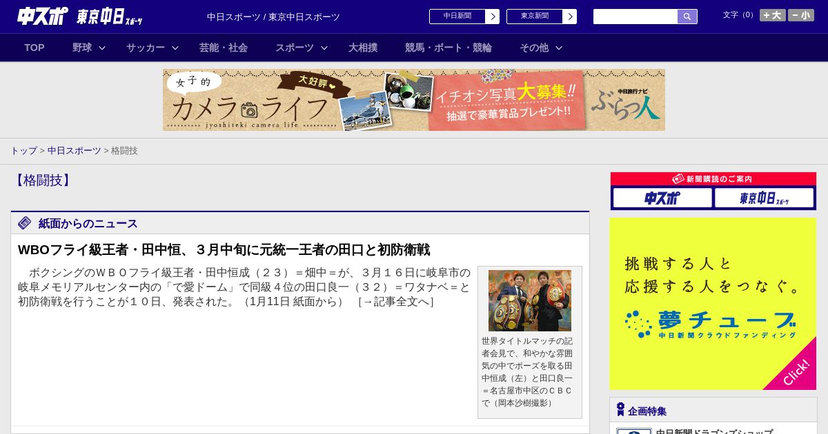Open the その他 navigation menu

[x=534, y=48]
